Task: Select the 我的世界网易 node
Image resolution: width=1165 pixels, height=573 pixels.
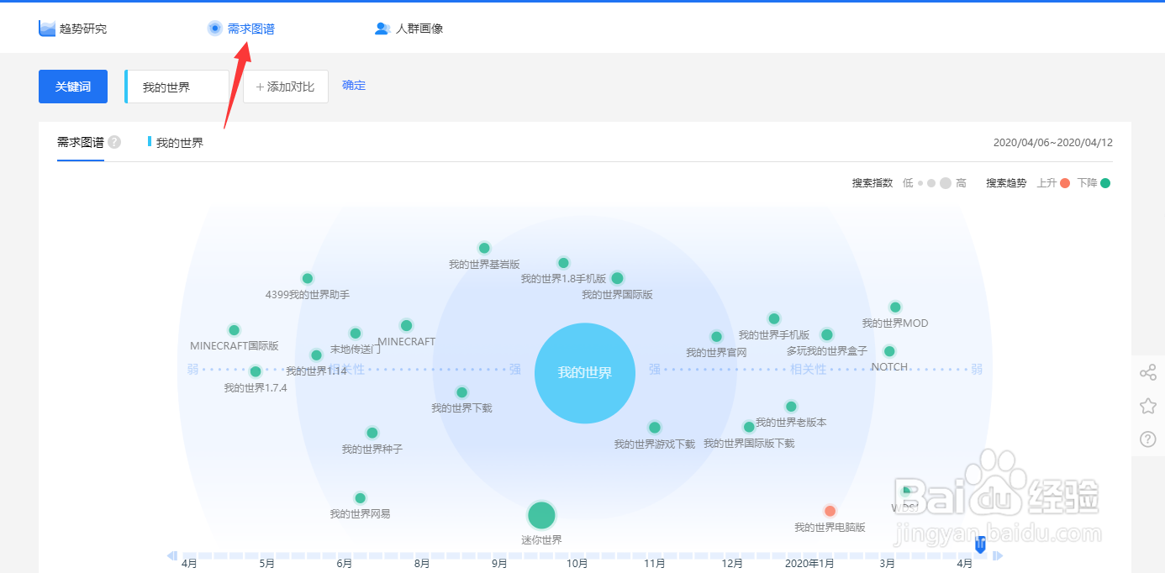Action: tap(361, 498)
